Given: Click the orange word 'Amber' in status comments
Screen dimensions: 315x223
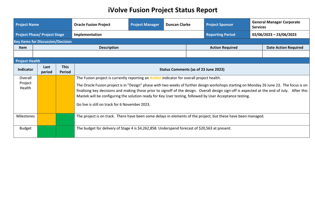Looking at the screenshot, I should [155, 78].
